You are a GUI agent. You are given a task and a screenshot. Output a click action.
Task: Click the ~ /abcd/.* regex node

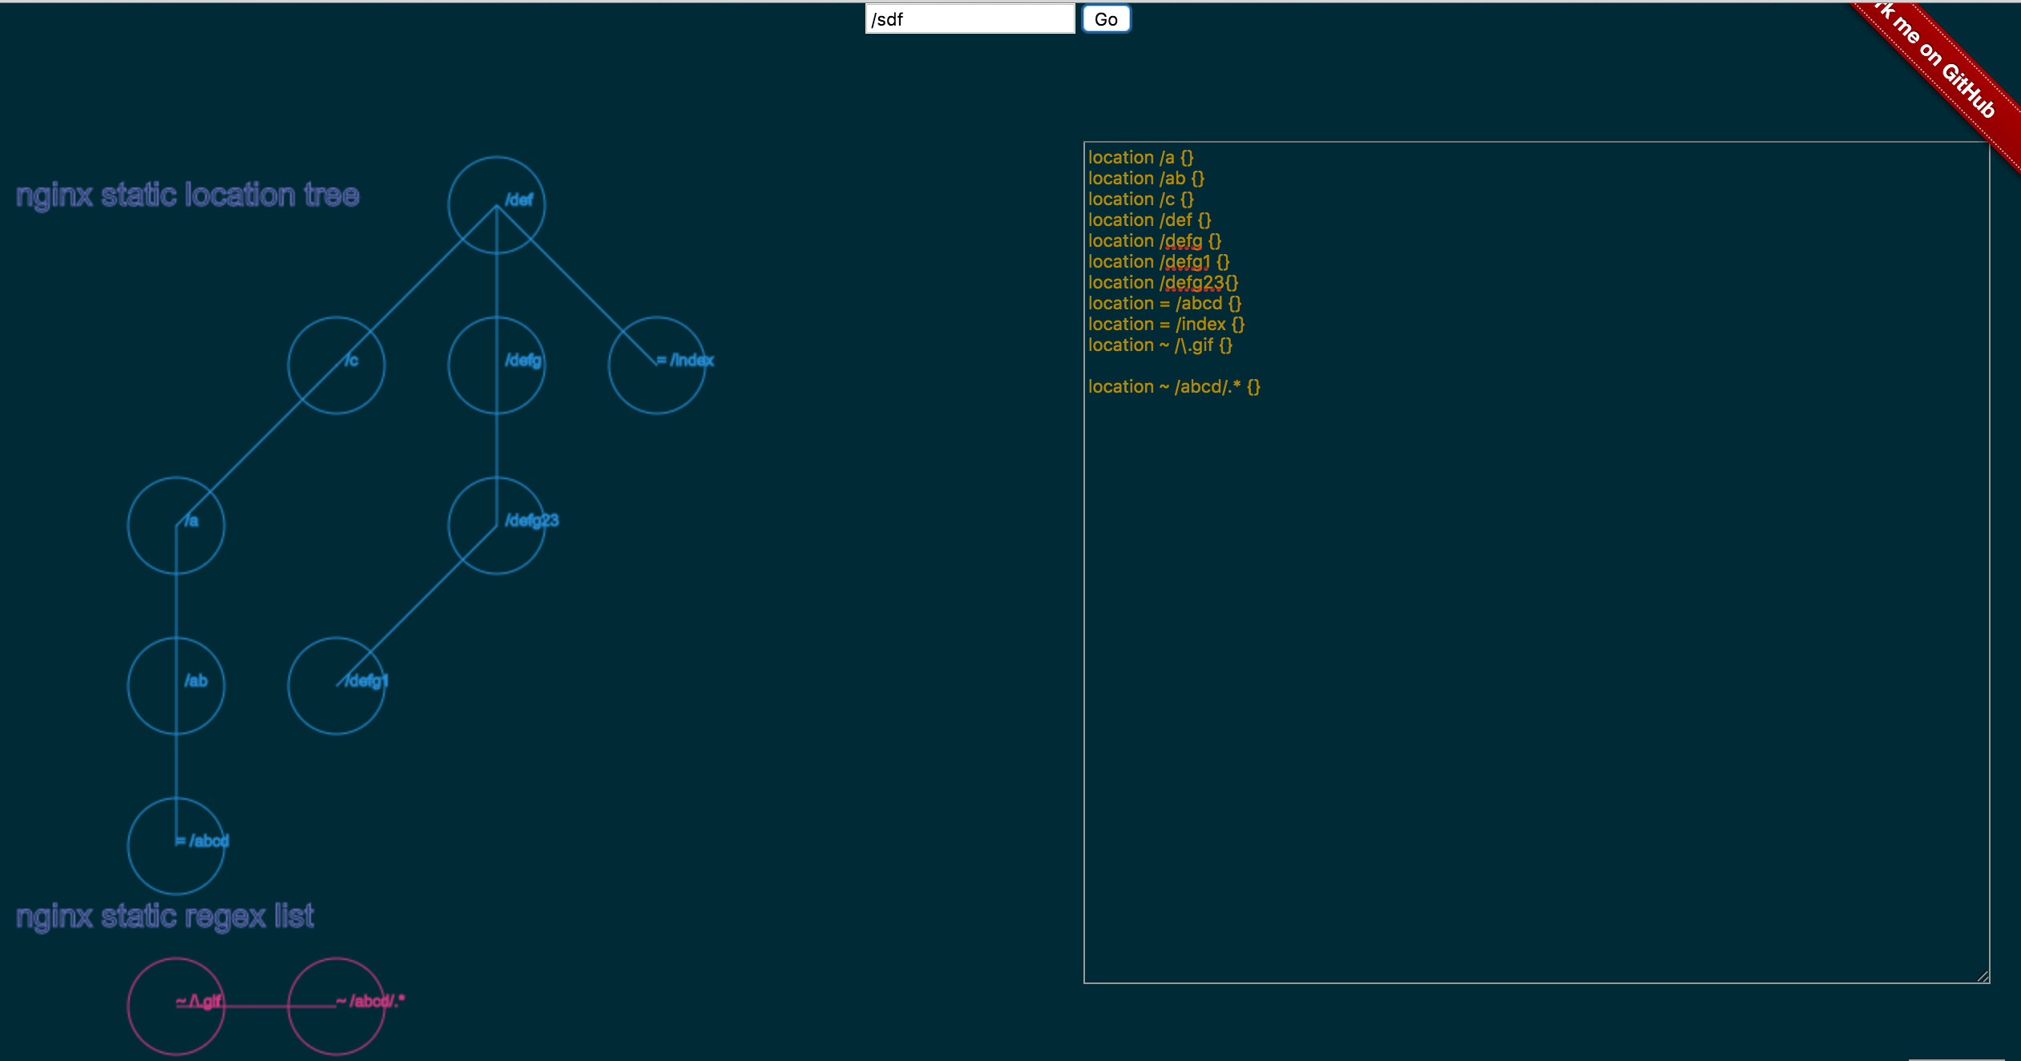click(336, 1007)
